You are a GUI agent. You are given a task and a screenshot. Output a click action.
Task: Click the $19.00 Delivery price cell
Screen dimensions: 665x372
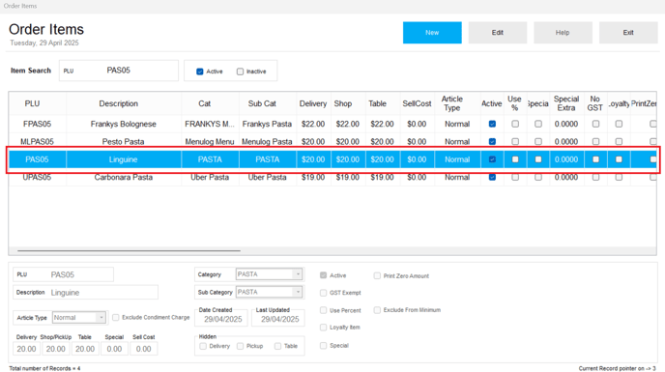(x=313, y=178)
